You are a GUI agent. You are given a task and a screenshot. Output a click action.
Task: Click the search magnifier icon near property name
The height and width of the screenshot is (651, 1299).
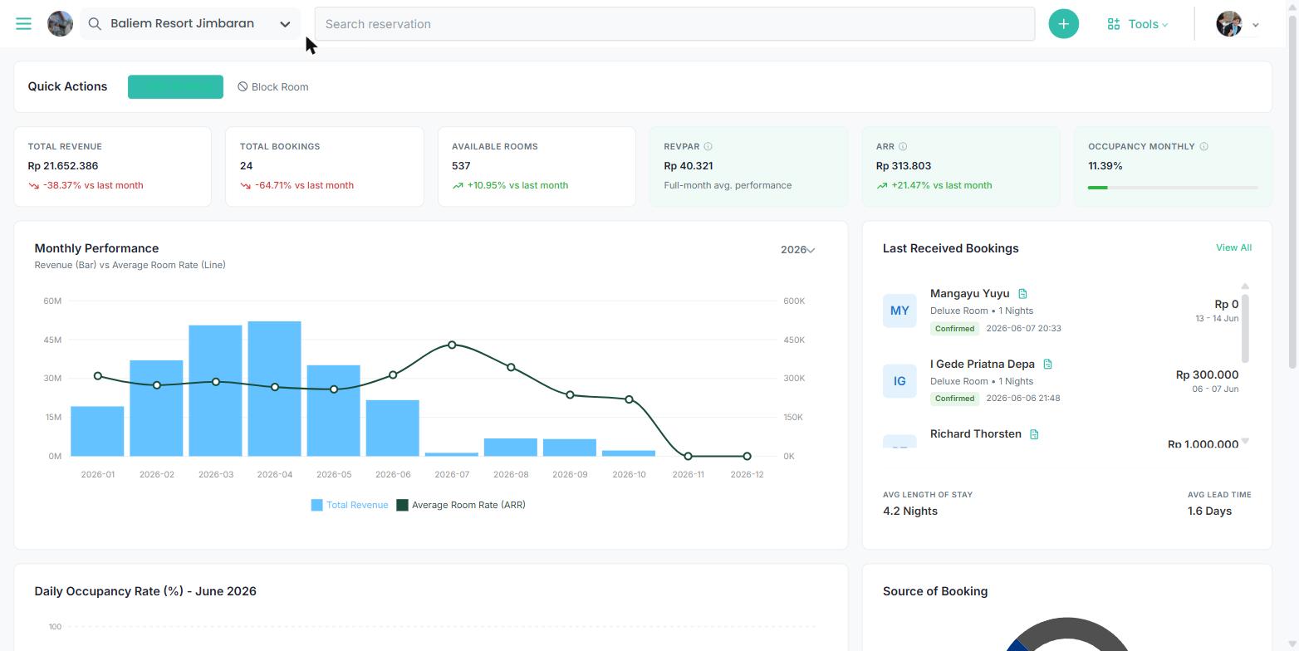95,24
